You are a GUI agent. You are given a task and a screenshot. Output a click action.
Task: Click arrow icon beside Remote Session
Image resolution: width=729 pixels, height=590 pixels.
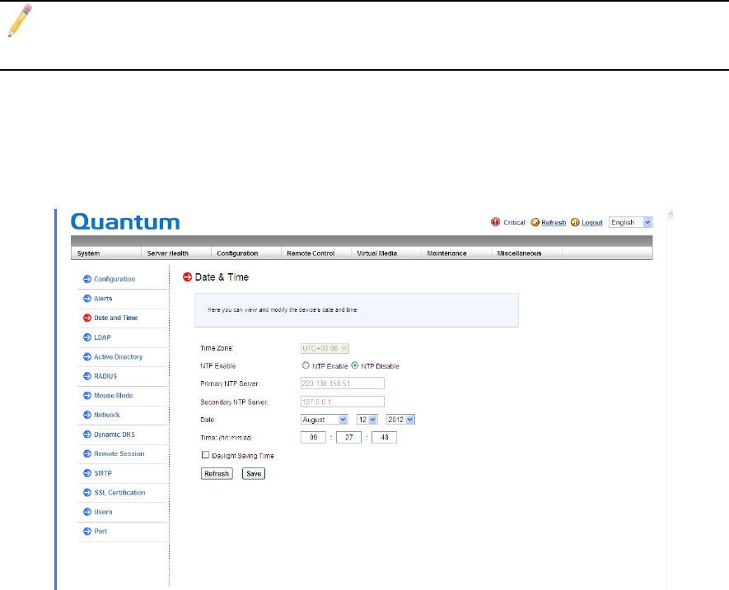point(87,453)
